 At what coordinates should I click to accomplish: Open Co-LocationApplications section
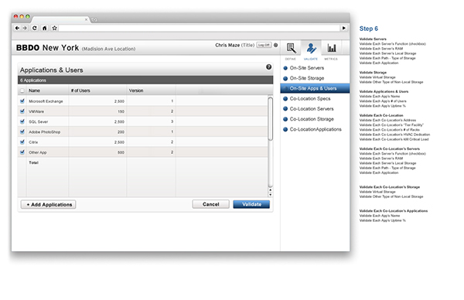tap(316, 129)
